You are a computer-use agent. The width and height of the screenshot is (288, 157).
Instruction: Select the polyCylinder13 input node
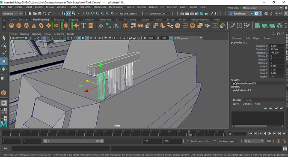242,90
